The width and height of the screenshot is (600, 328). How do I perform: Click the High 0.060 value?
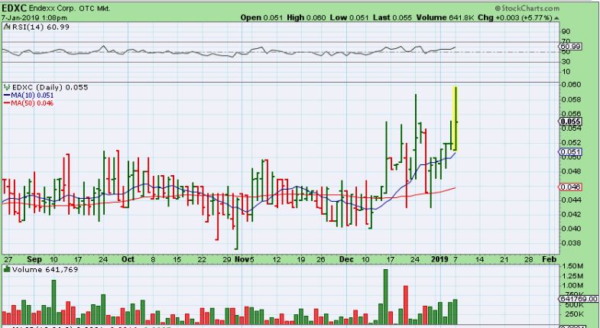coord(306,18)
